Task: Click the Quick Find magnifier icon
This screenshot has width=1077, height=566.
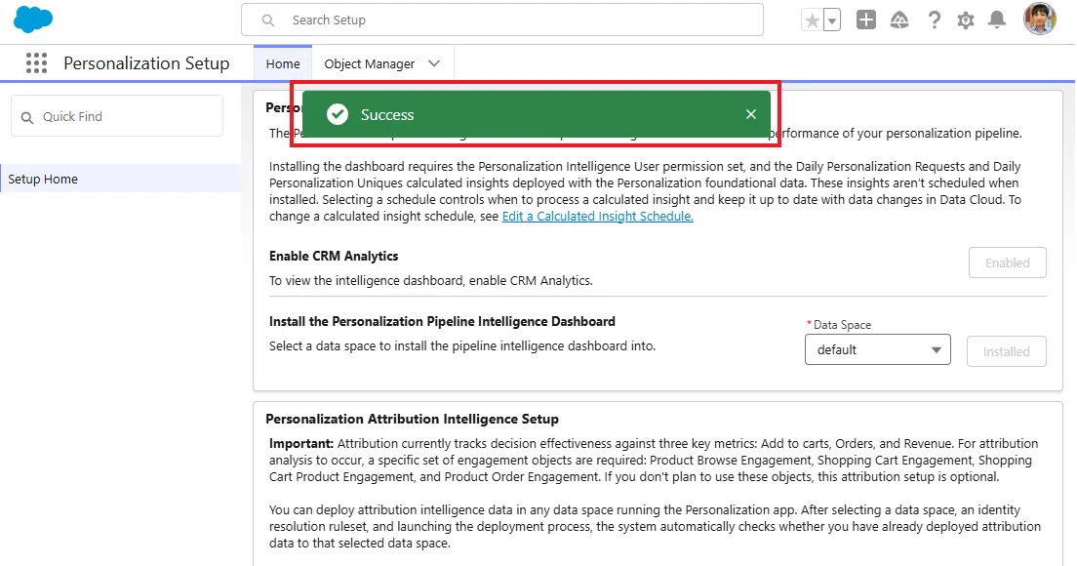Action: [26, 117]
